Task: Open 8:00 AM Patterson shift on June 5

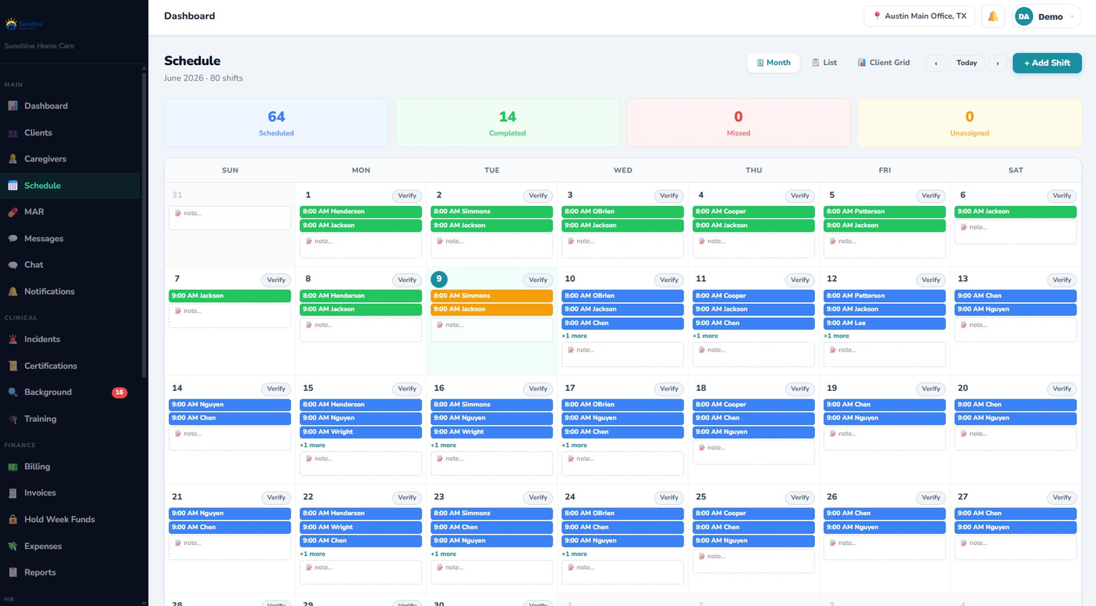Action: click(x=885, y=211)
